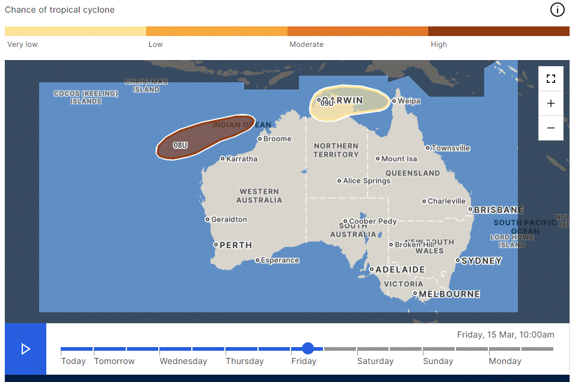Click the 08U cyclone system label
Viewport: 572px width, 382px height.
[x=180, y=145]
